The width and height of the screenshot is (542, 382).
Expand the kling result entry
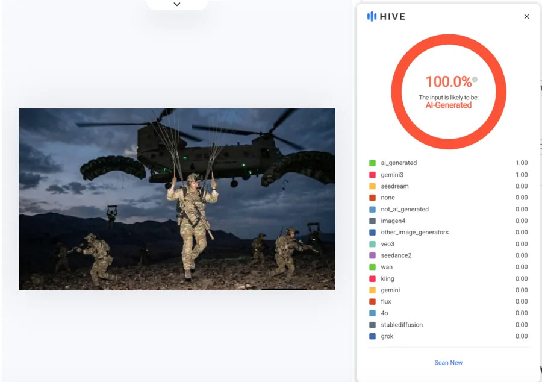(449, 278)
